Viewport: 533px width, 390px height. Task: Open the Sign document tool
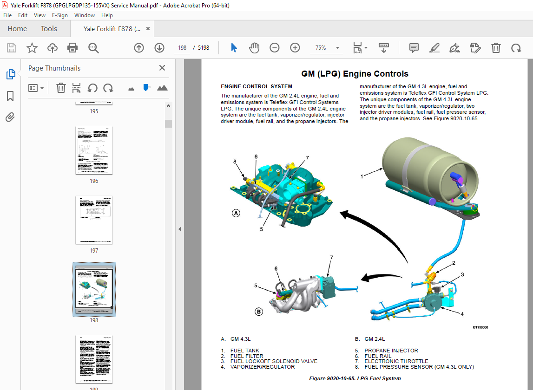[x=454, y=48]
